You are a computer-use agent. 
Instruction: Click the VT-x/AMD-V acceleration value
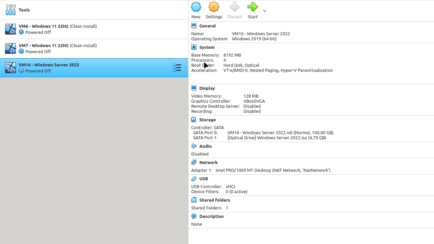pos(278,70)
